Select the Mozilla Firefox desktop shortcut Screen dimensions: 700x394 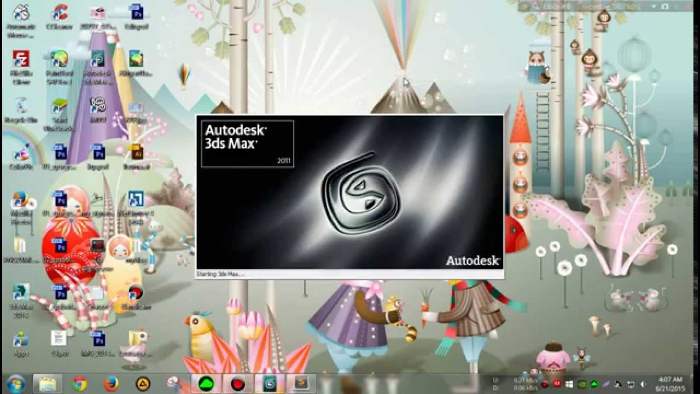(21, 208)
